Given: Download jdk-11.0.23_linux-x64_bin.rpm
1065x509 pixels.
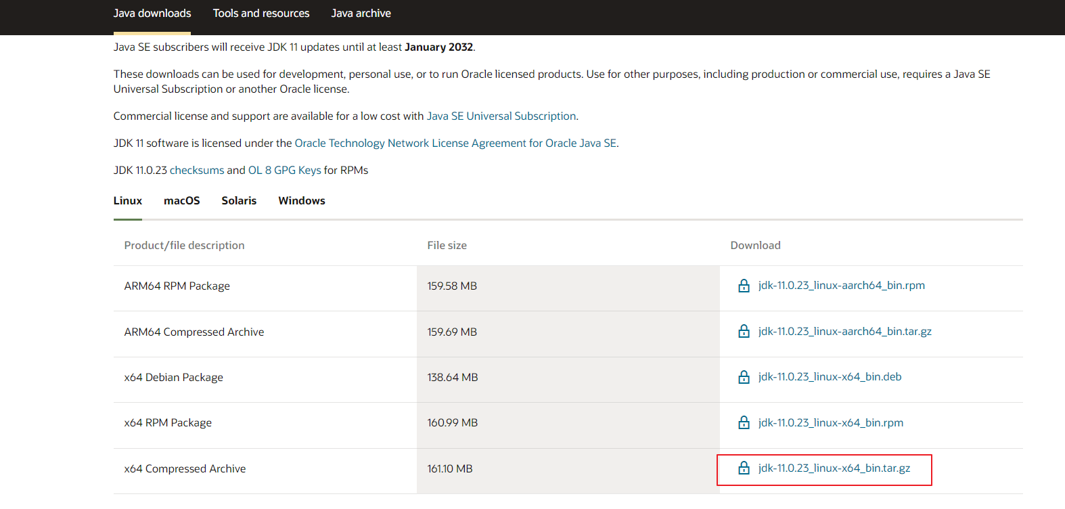Looking at the screenshot, I should coord(831,422).
